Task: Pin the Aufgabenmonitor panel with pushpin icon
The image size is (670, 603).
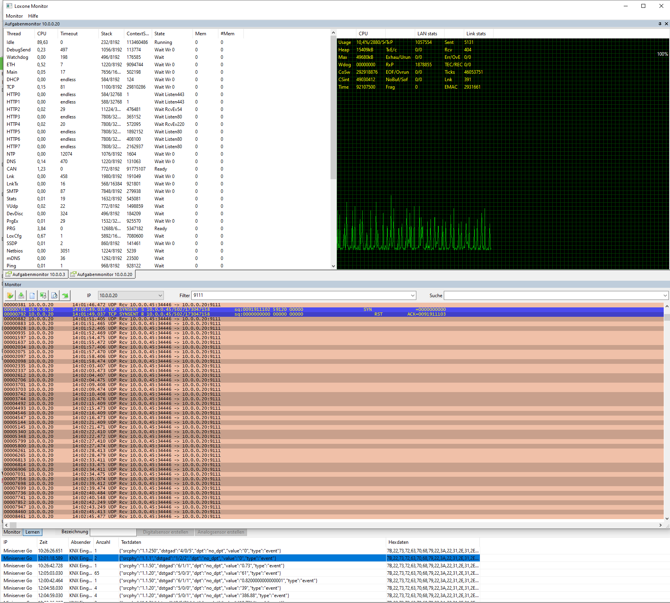Action: 660,24
